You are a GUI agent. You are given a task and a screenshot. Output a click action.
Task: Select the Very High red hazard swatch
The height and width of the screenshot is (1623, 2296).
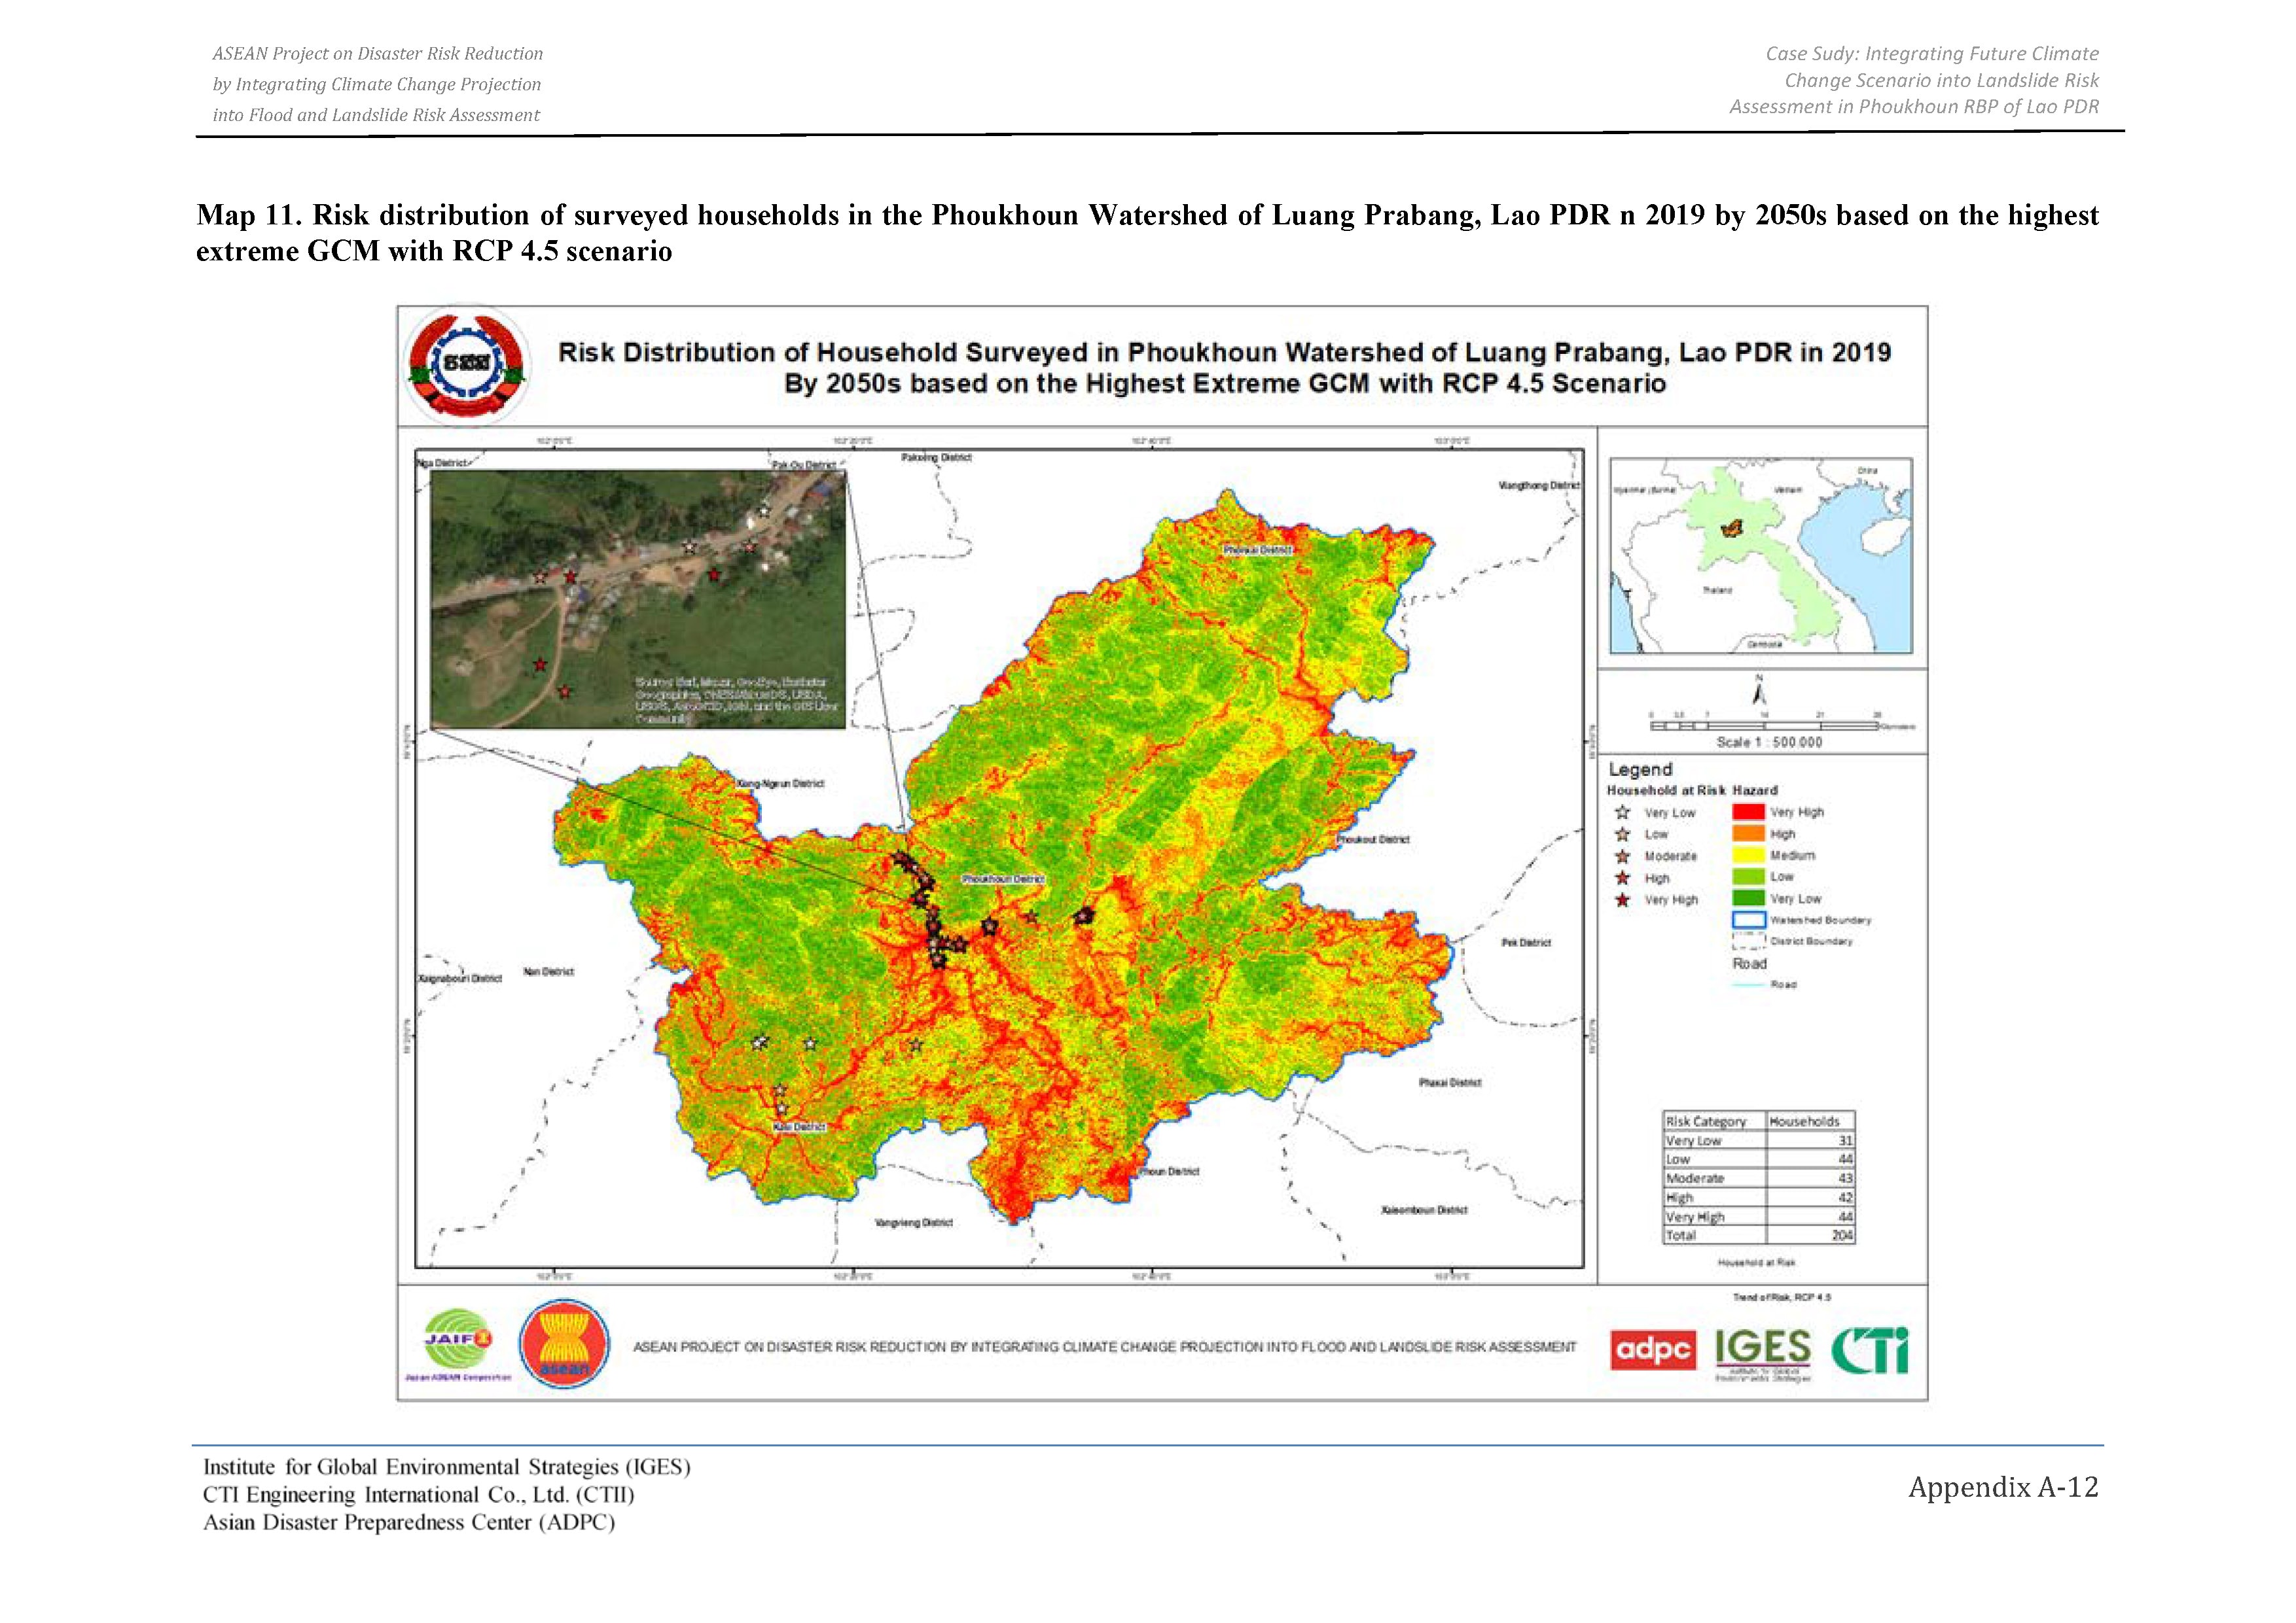[x=1748, y=811]
